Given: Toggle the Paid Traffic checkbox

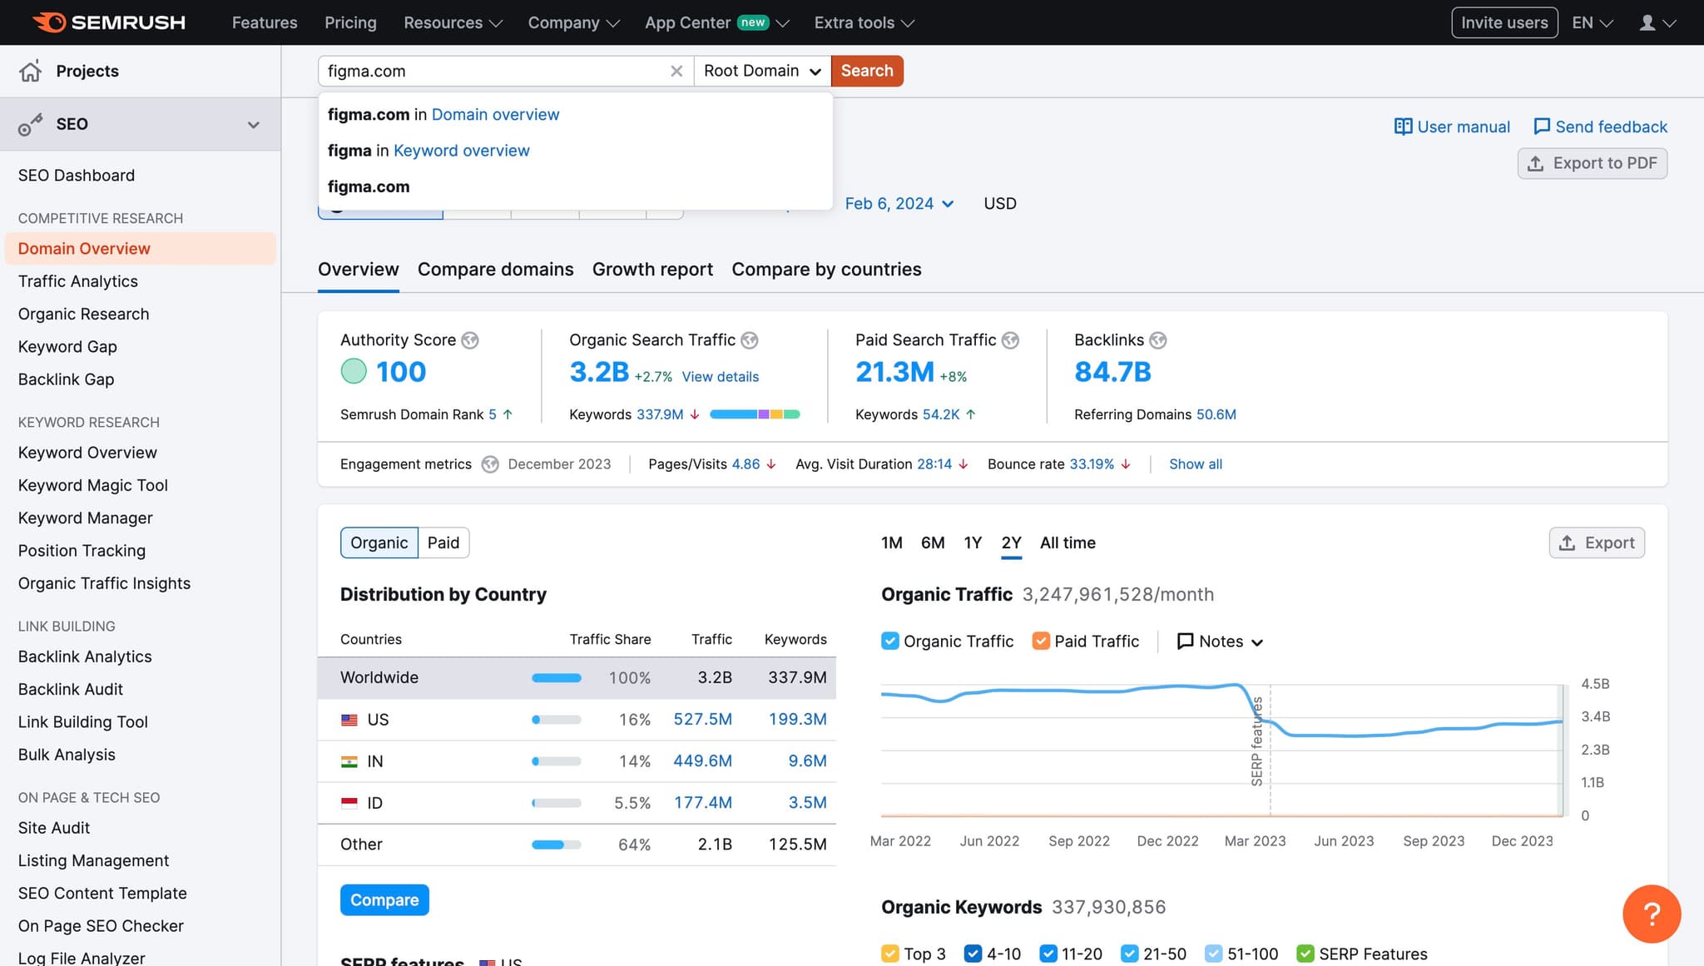Looking at the screenshot, I should click(x=1040, y=641).
